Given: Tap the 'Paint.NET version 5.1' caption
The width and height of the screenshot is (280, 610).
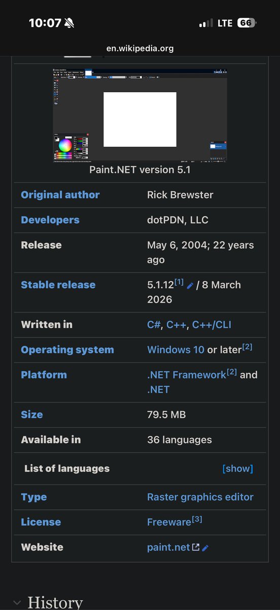Looking at the screenshot, I should (x=140, y=170).
